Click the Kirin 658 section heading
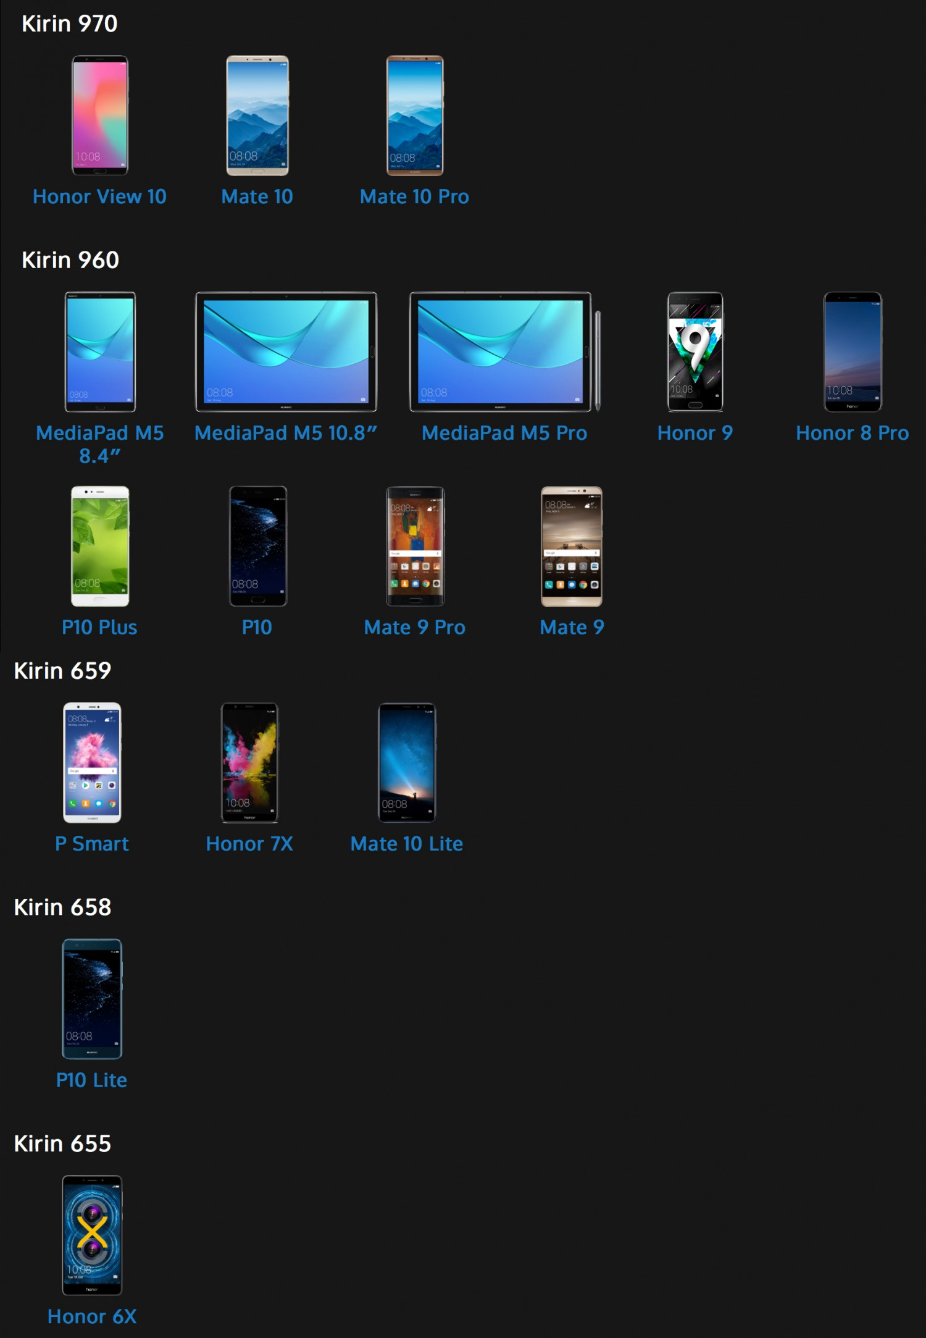 pos(62,907)
